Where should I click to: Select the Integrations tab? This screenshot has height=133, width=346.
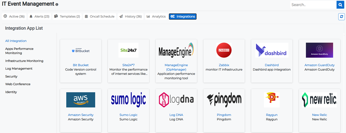click(x=183, y=17)
